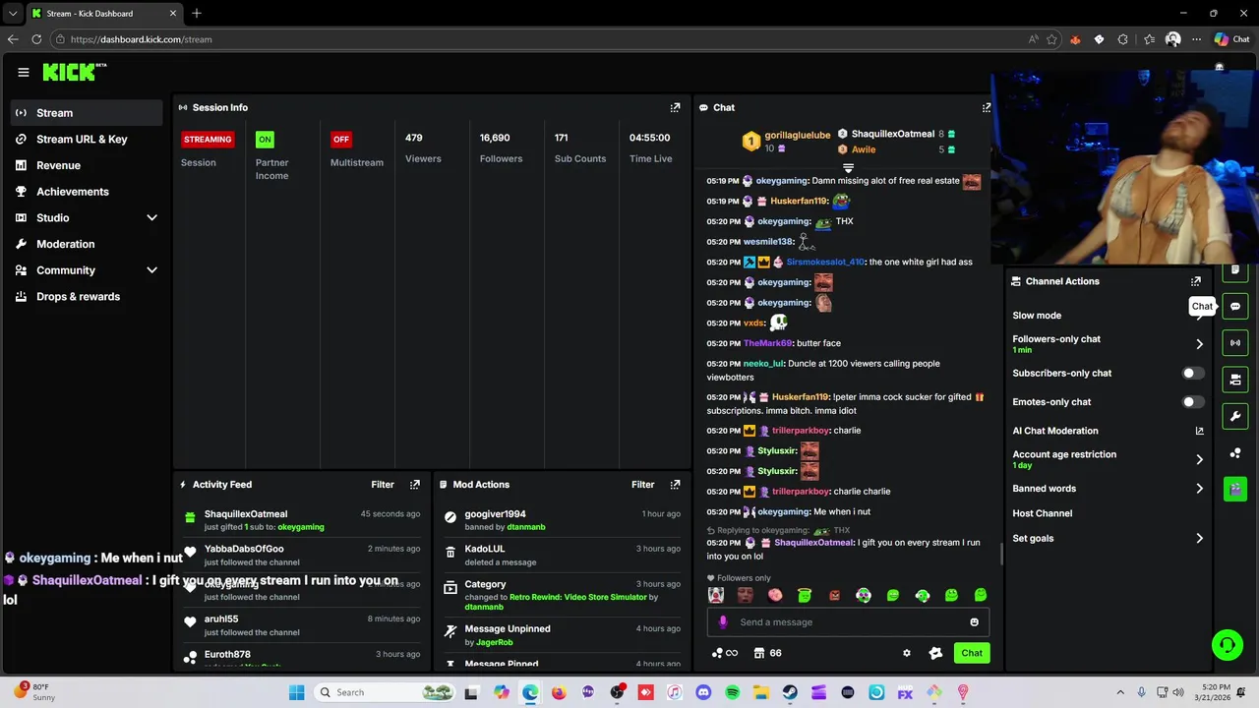Click the three-dots rewards icon in sidebar
This screenshot has height=708, width=1259.
1235,452
